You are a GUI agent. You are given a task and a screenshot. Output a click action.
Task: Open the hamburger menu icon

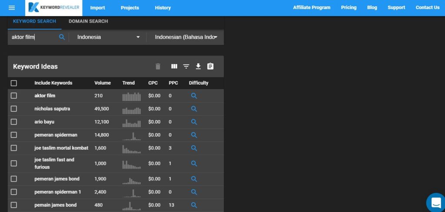click(12, 8)
